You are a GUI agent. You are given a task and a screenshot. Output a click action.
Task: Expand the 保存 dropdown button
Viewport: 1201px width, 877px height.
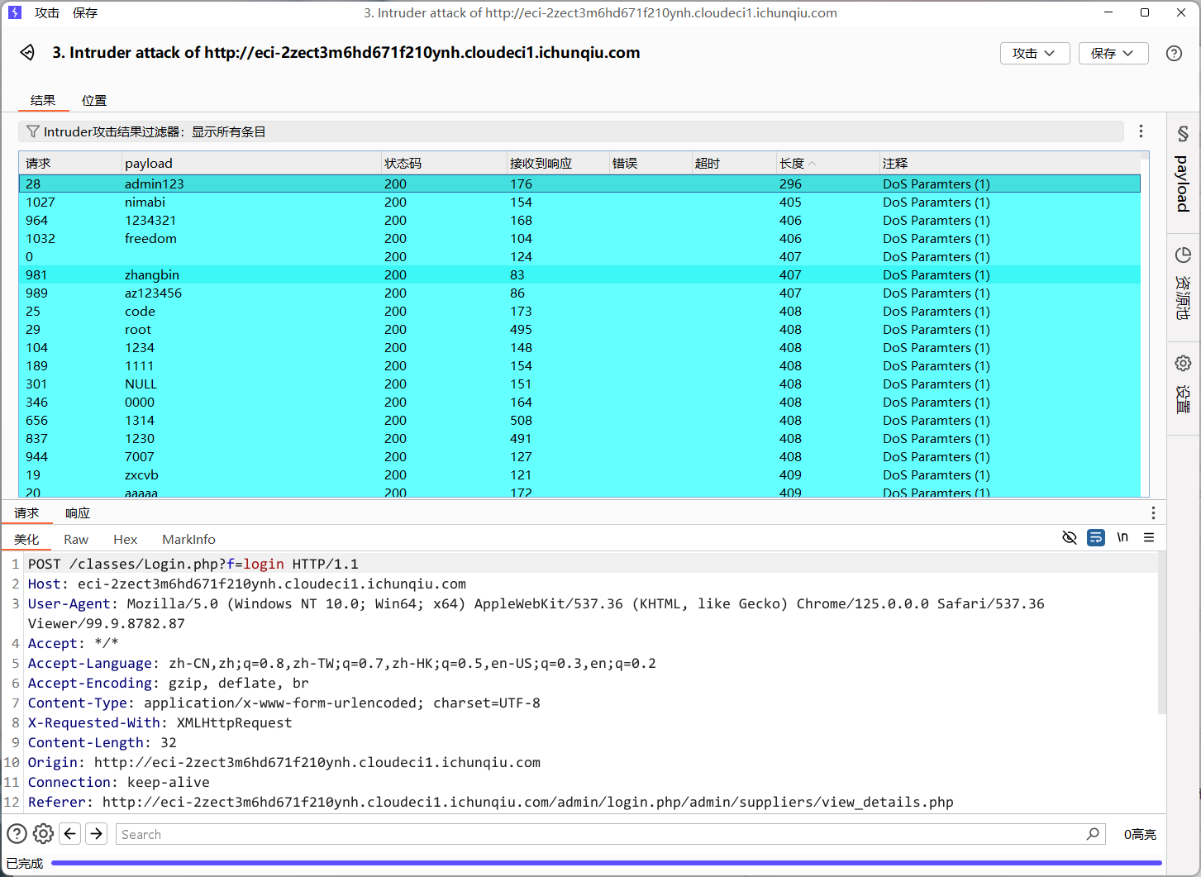pos(1113,53)
